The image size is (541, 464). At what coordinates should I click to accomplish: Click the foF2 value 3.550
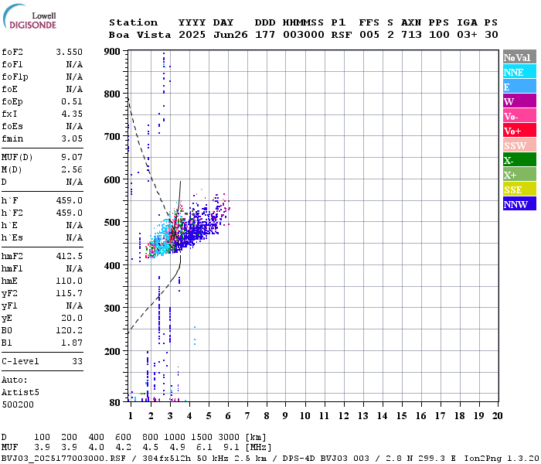coord(70,52)
